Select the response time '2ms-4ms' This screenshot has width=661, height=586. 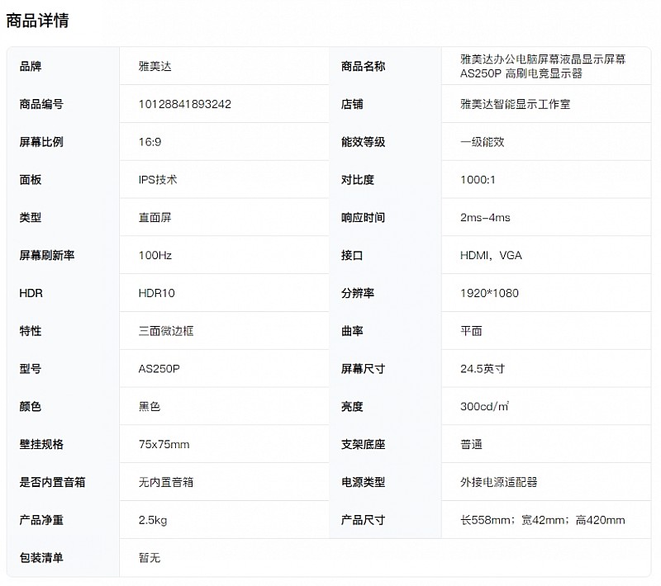pyautogui.click(x=485, y=218)
